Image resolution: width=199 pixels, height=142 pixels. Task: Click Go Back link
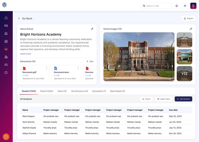point(25,19)
